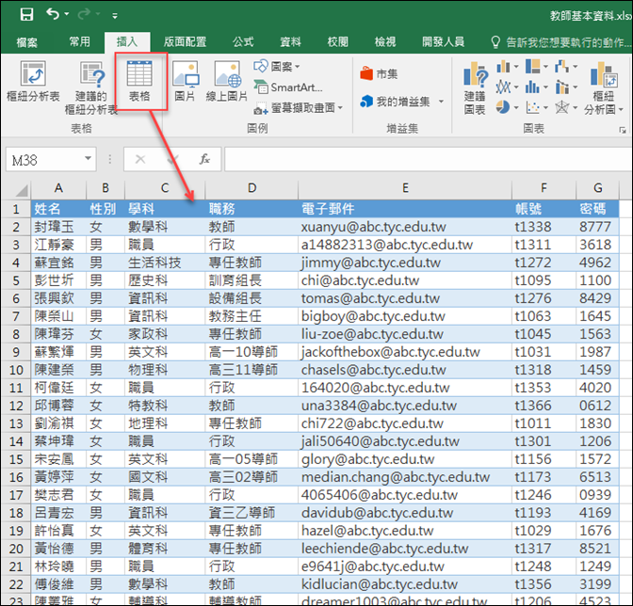Select column E header
This screenshot has width=633, height=606.
(405, 188)
